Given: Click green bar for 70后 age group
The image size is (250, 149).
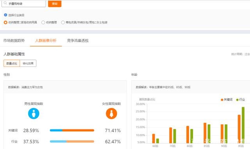Looking at the screenshot, I should [x=175, y=136].
